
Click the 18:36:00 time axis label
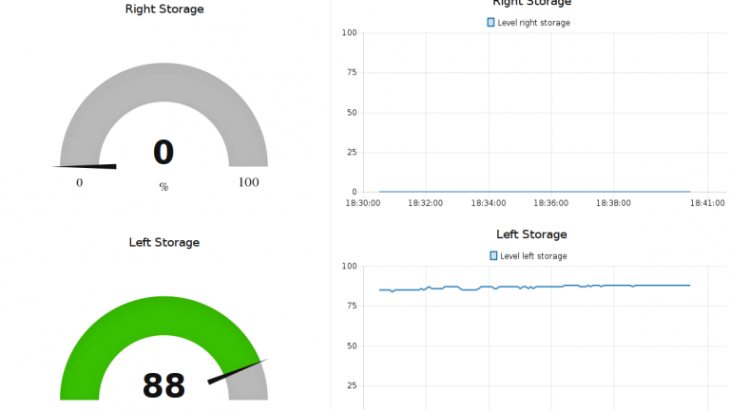[551, 202]
